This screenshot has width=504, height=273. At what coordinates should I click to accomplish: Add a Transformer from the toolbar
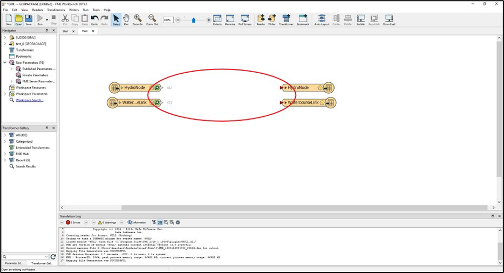pyautogui.click(x=286, y=19)
